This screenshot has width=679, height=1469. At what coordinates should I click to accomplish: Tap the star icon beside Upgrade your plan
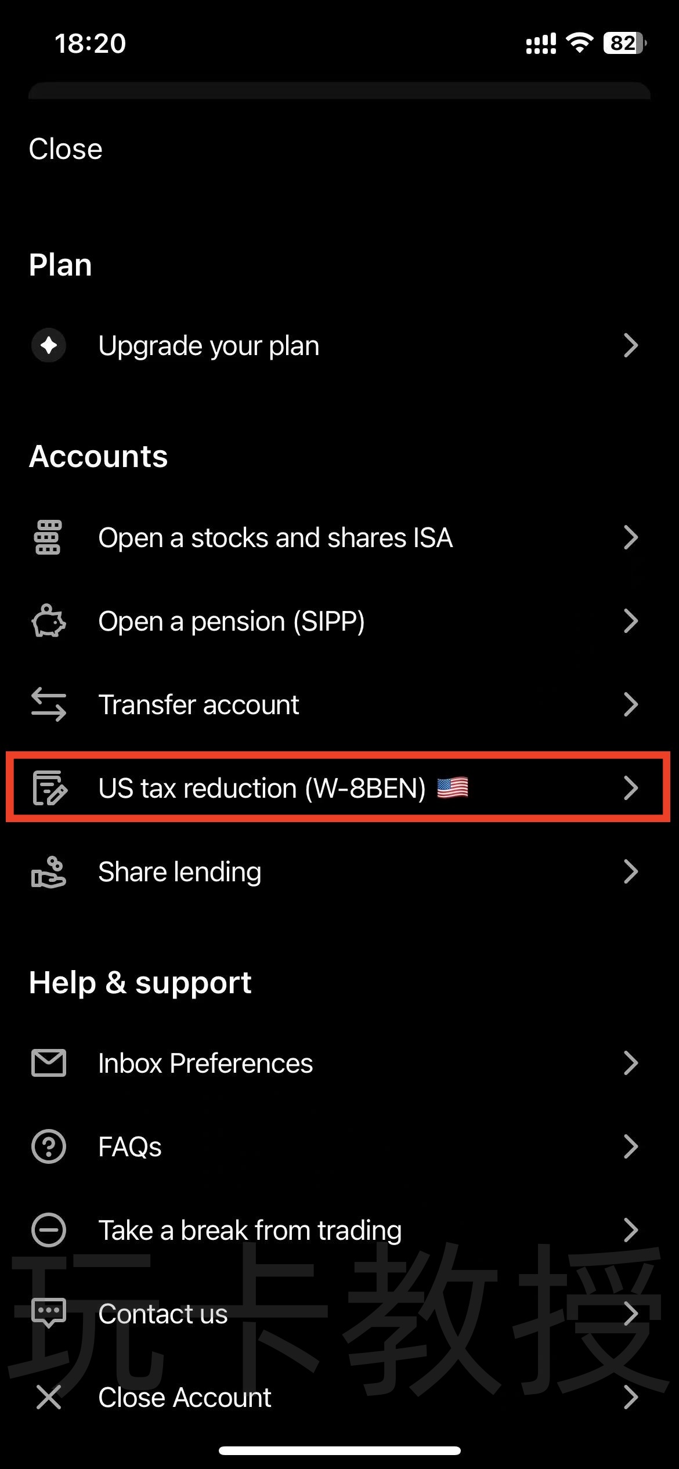coord(49,345)
